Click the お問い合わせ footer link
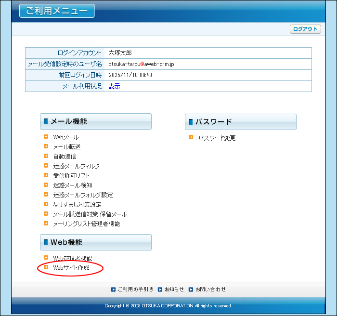The height and width of the screenshot is (316, 337). click(x=210, y=290)
